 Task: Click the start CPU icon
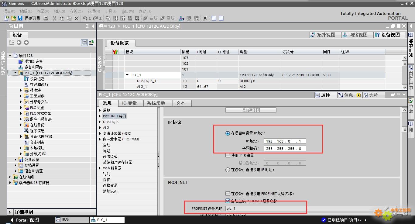click(189, 18)
